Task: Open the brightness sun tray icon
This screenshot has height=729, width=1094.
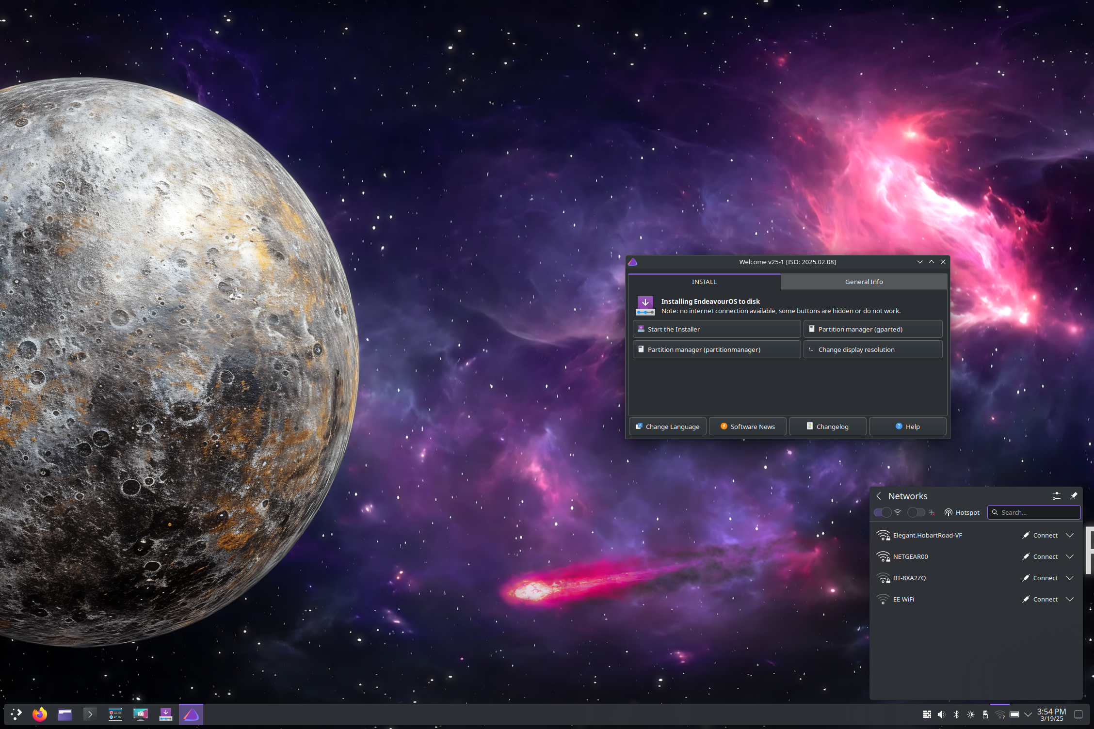Action: pos(970,714)
